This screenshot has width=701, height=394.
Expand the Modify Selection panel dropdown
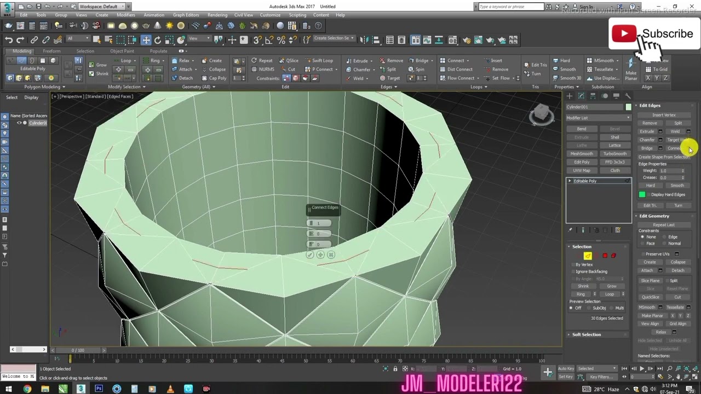tap(127, 87)
